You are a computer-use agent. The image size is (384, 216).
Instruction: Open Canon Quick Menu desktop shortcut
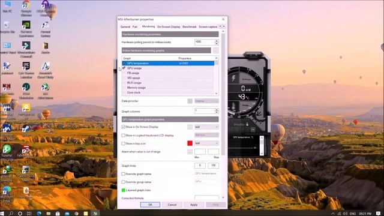26,173
